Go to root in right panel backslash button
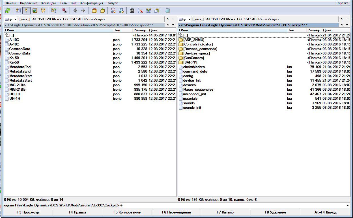353x218 pixels. point(342,19)
